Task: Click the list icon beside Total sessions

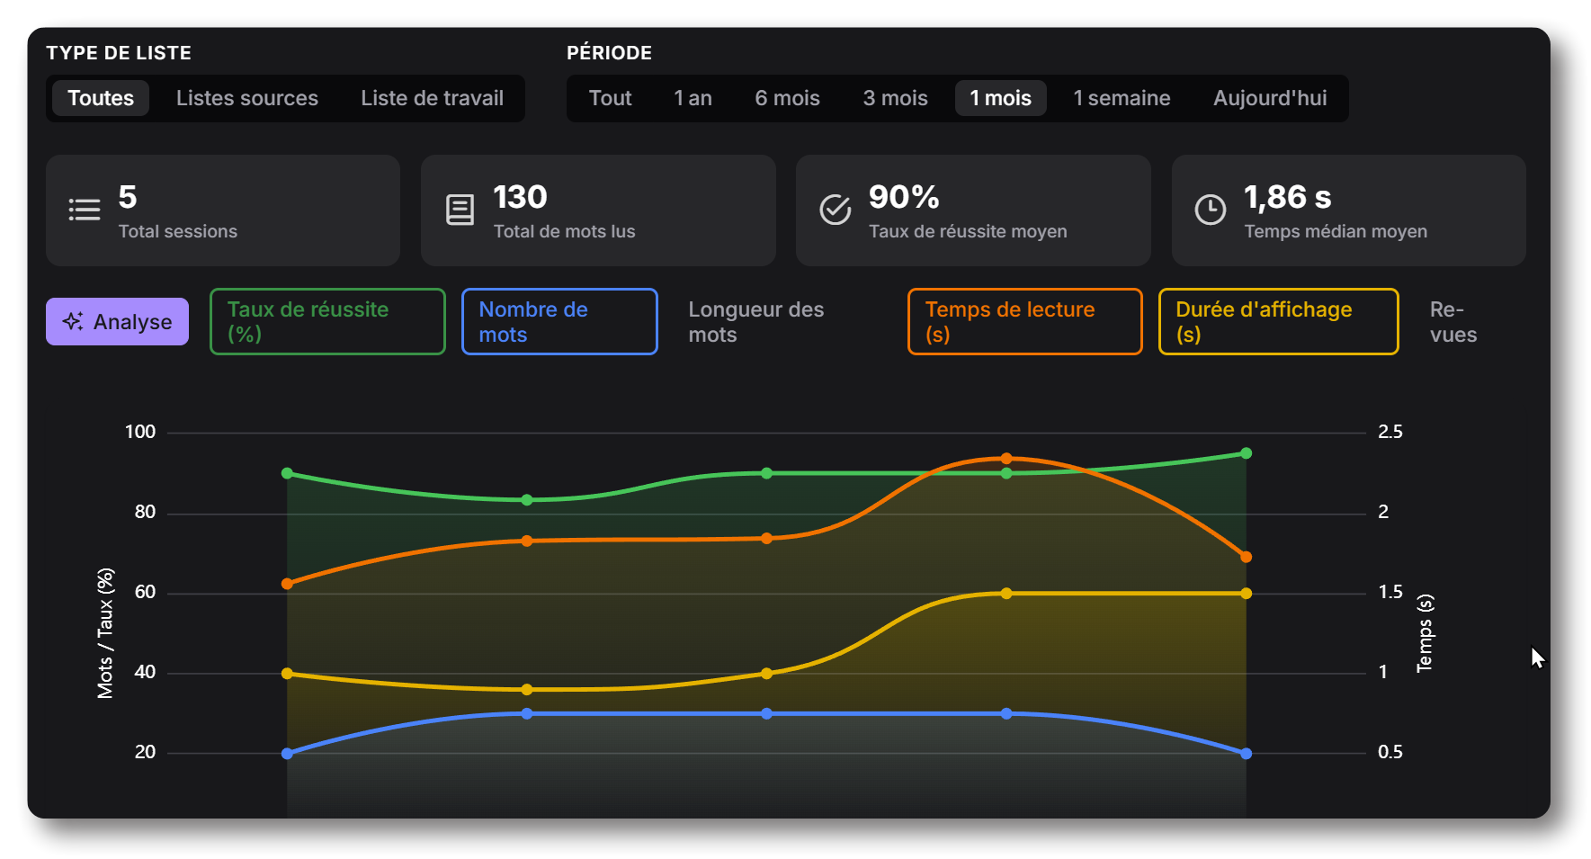Action: pos(85,210)
